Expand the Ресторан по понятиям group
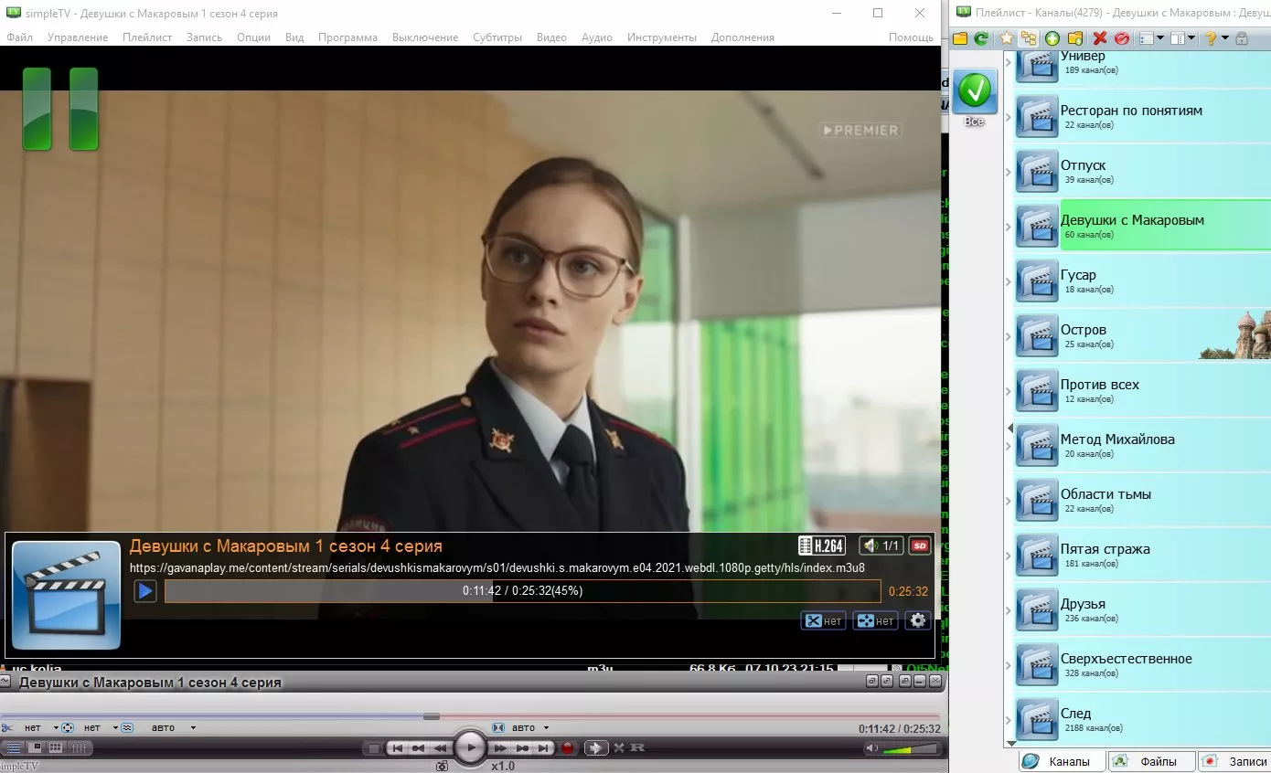Screen dimensions: 1271x773 click(x=1009, y=118)
